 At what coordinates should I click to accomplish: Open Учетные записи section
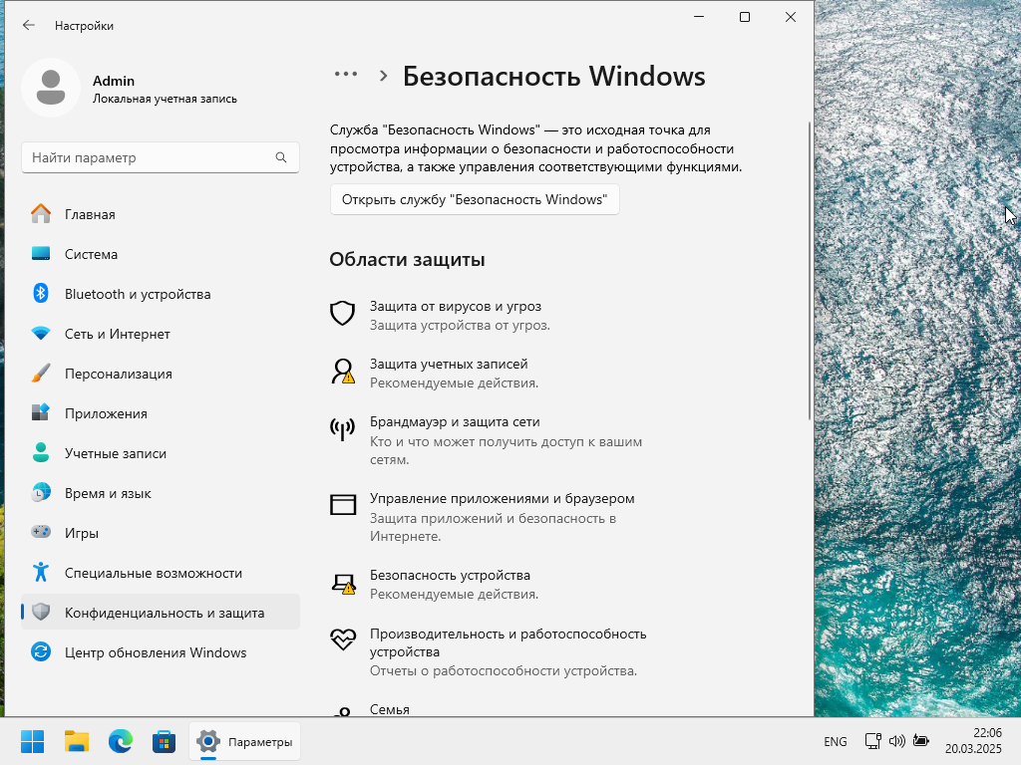tap(161, 453)
